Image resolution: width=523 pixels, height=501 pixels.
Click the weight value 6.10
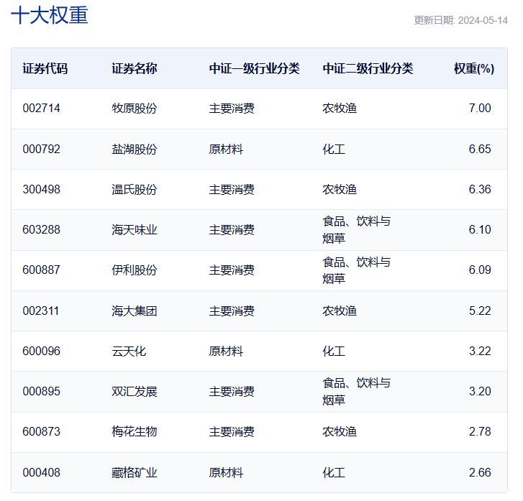click(x=480, y=229)
